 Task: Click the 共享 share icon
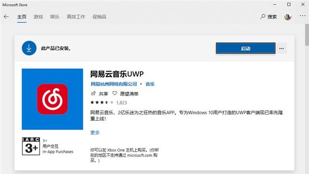pyautogui.click(x=93, y=93)
